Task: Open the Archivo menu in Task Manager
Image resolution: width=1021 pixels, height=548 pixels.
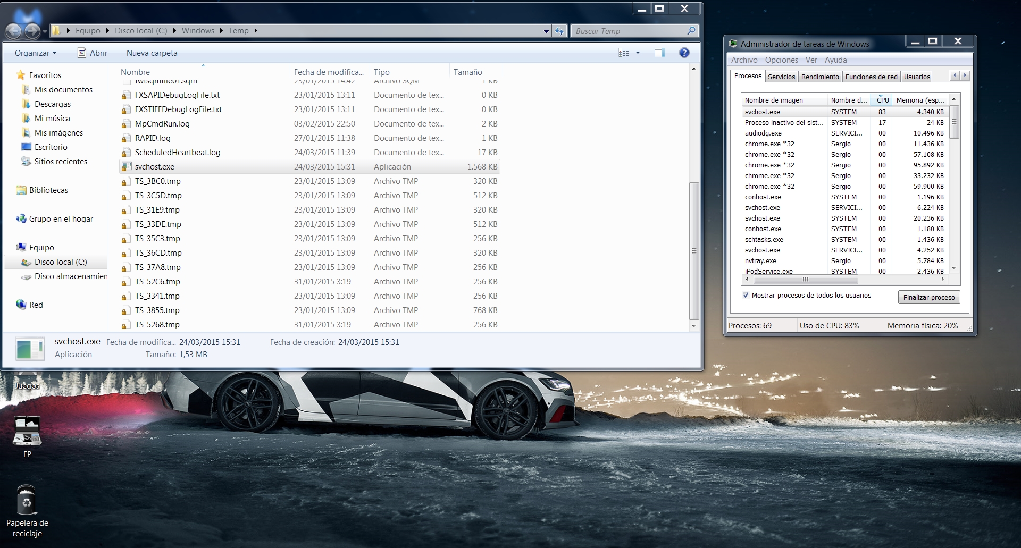Action: [744, 60]
